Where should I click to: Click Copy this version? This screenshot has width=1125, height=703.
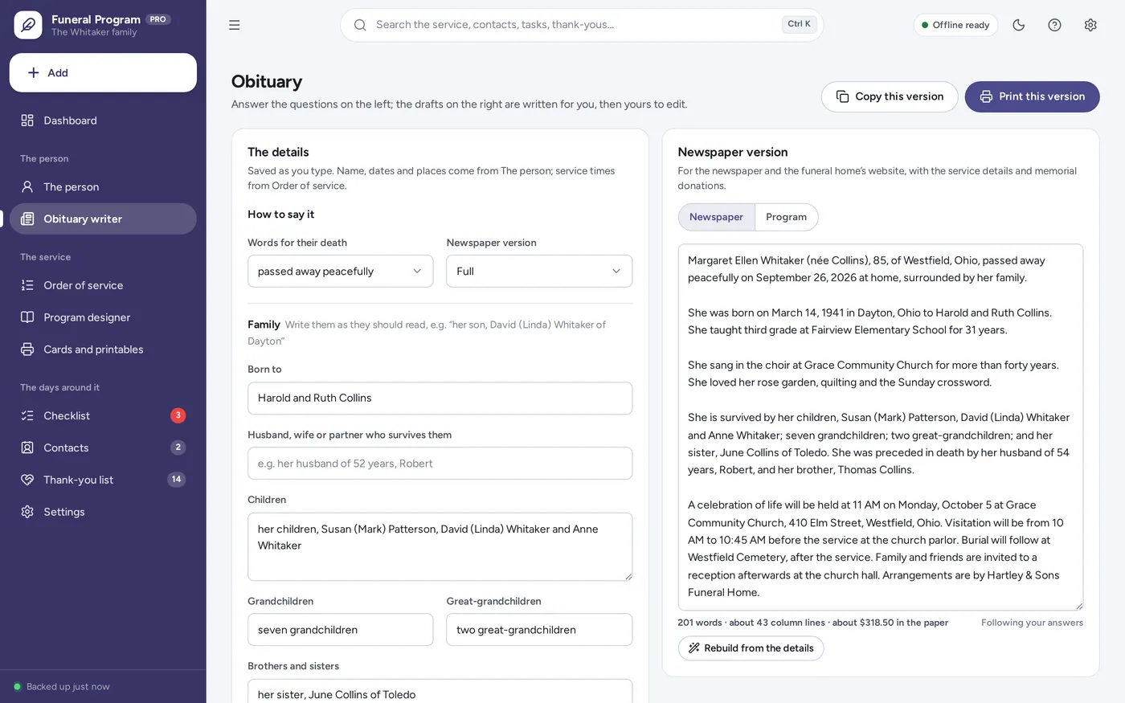coord(890,96)
